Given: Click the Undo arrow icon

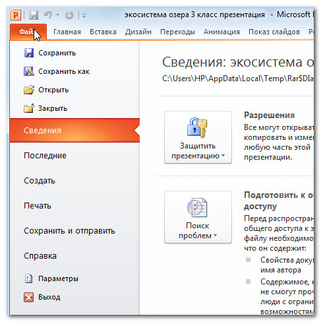Looking at the screenshot, I should (x=47, y=15).
